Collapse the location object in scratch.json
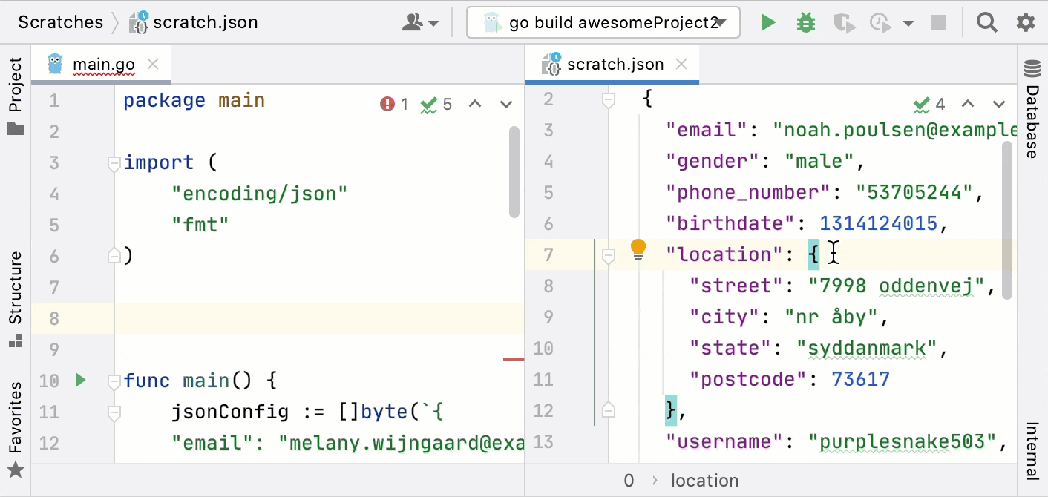Image resolution: width=1048 pixels, height=497 pixels. coord(608,254)
